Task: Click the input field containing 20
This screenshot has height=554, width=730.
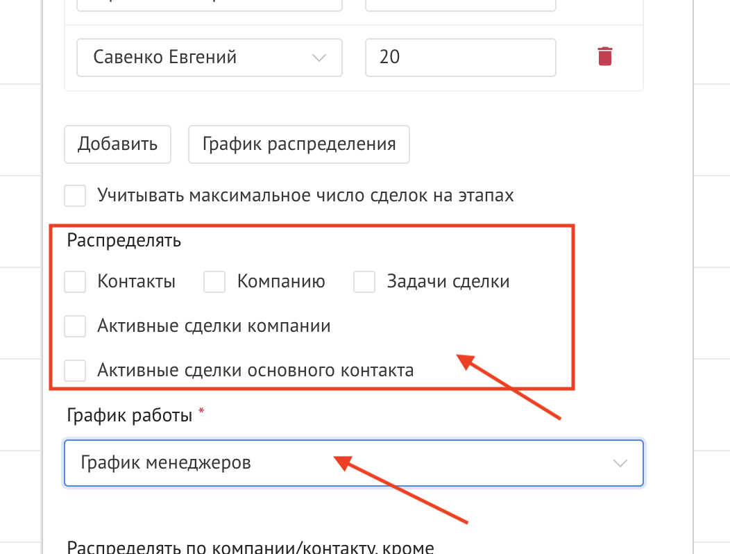Action: pyautogui.click(x=460, y=57)
